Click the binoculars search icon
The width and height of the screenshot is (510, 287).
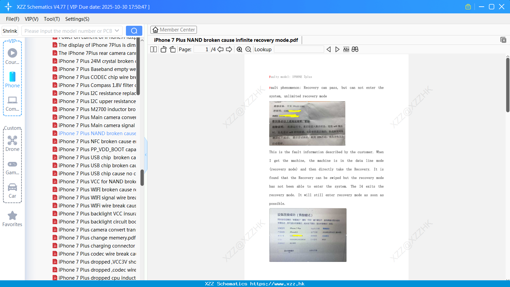click(355, 49)
